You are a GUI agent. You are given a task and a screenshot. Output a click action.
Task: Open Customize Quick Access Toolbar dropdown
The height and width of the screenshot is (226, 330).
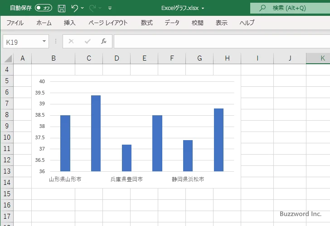point(110,8)
